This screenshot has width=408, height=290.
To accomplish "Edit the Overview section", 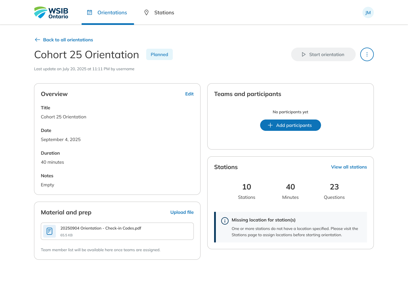I will coord(189,94).
